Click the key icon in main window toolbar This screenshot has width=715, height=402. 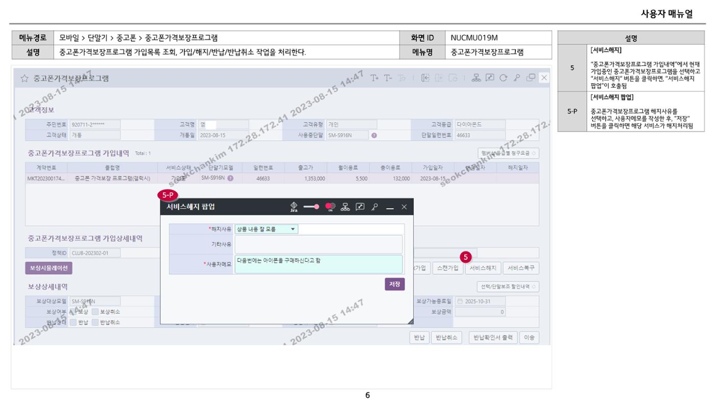click(x=517, y=78)
